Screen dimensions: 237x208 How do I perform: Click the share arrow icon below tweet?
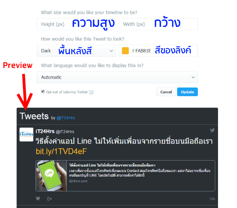49,199
